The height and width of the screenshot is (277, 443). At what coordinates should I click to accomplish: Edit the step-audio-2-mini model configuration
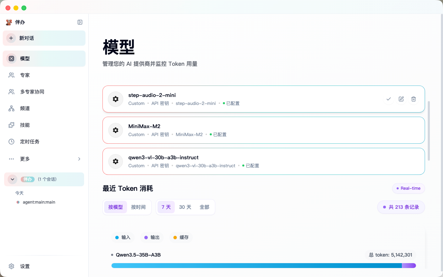point(401,99)
